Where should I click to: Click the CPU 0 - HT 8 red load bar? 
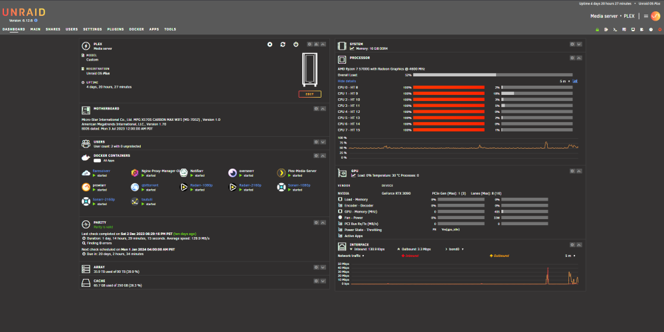coord(448,87)
